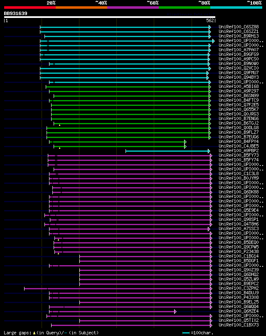Image resolution: width=266 pixels, height=336 pixels.
Task: Click the UniRef100_C1C3L8 label
Action: click(x=239, y=173)
